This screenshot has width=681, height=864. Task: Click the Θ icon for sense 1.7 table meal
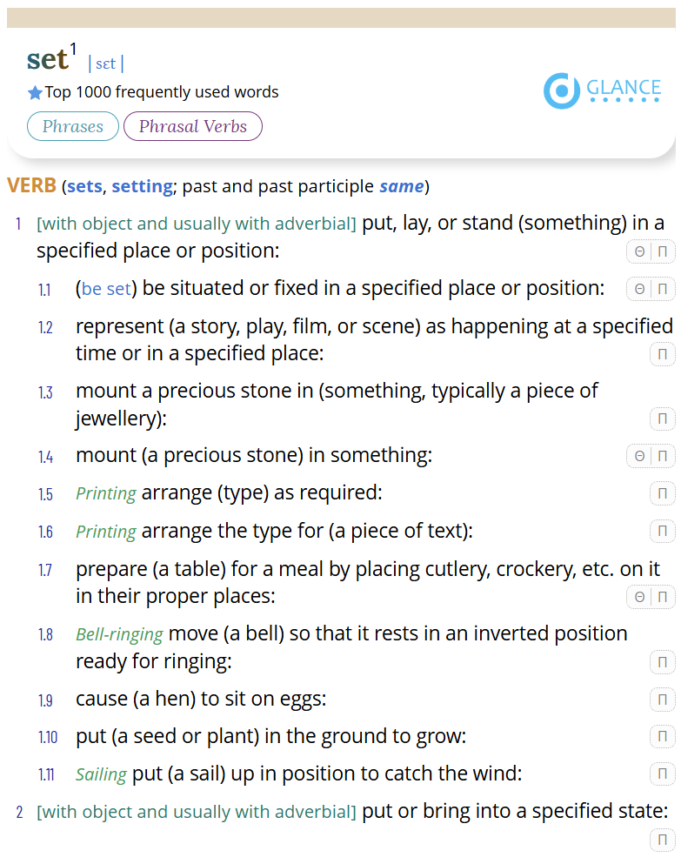(639, 597)
